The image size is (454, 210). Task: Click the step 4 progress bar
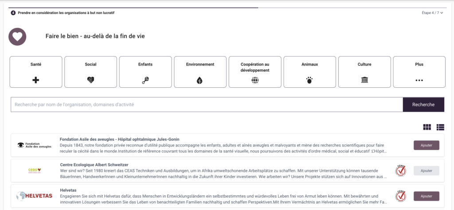tap(133, 8)
